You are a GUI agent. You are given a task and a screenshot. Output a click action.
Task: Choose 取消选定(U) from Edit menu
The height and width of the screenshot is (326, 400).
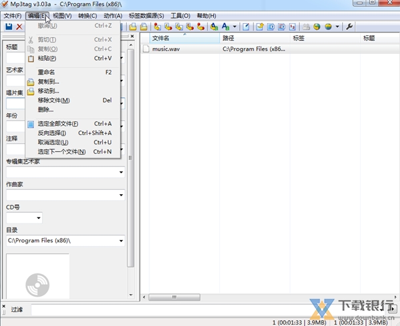[73, 142]
